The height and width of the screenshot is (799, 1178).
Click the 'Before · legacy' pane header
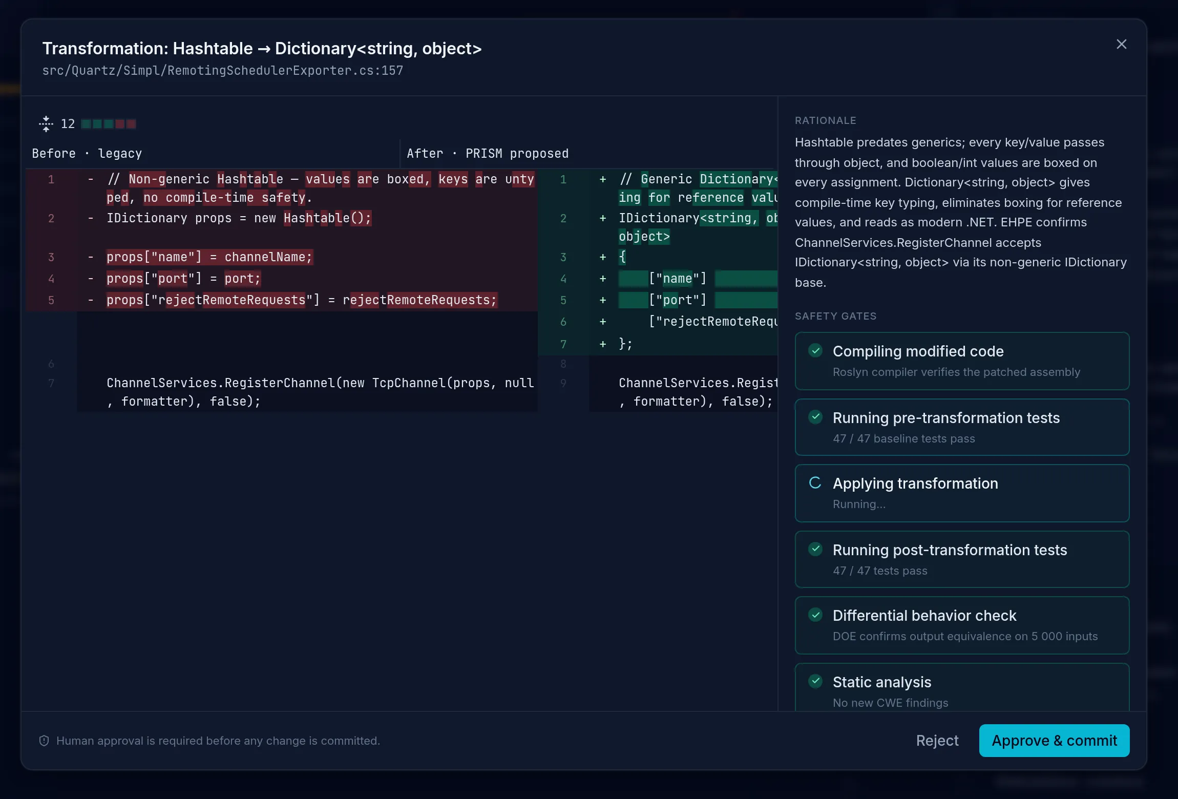click(x=87, y=154)
